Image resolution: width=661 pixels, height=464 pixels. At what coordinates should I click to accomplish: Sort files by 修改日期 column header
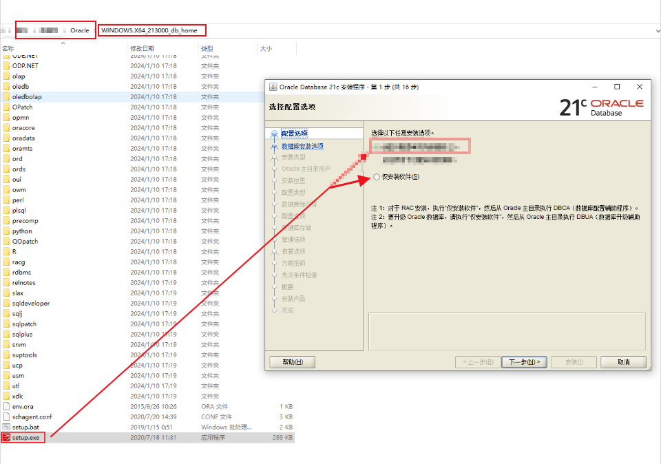[x=142, y=48]
